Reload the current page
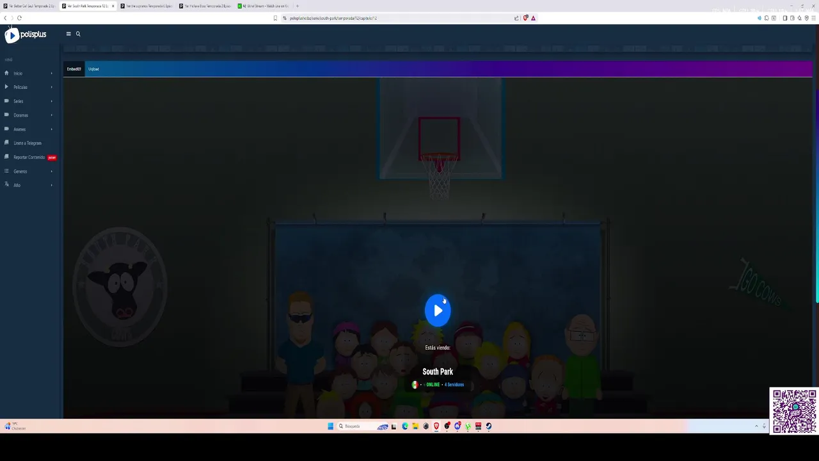 20,18
